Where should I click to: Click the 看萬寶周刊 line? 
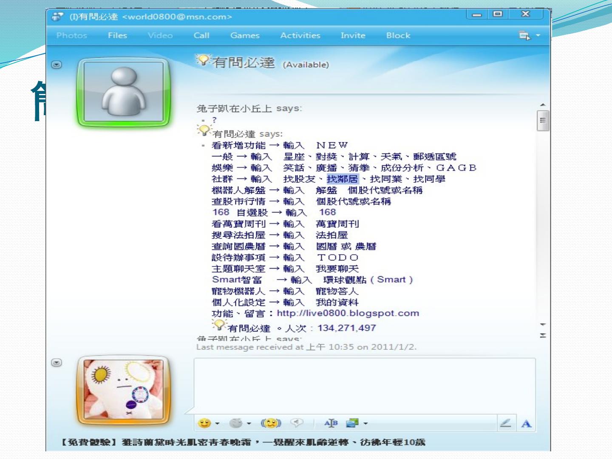(x=285, y=224)
